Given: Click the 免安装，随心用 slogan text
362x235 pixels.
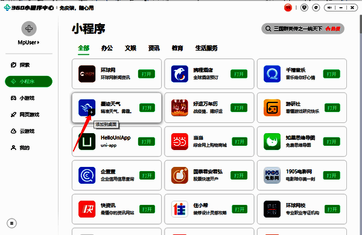Looking at the screenshot, I should click(x=77, y=8).
